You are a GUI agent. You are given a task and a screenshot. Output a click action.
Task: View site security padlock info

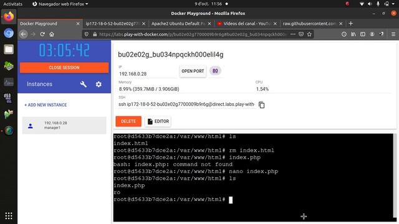pyautogui.click(x=95, y=34)
